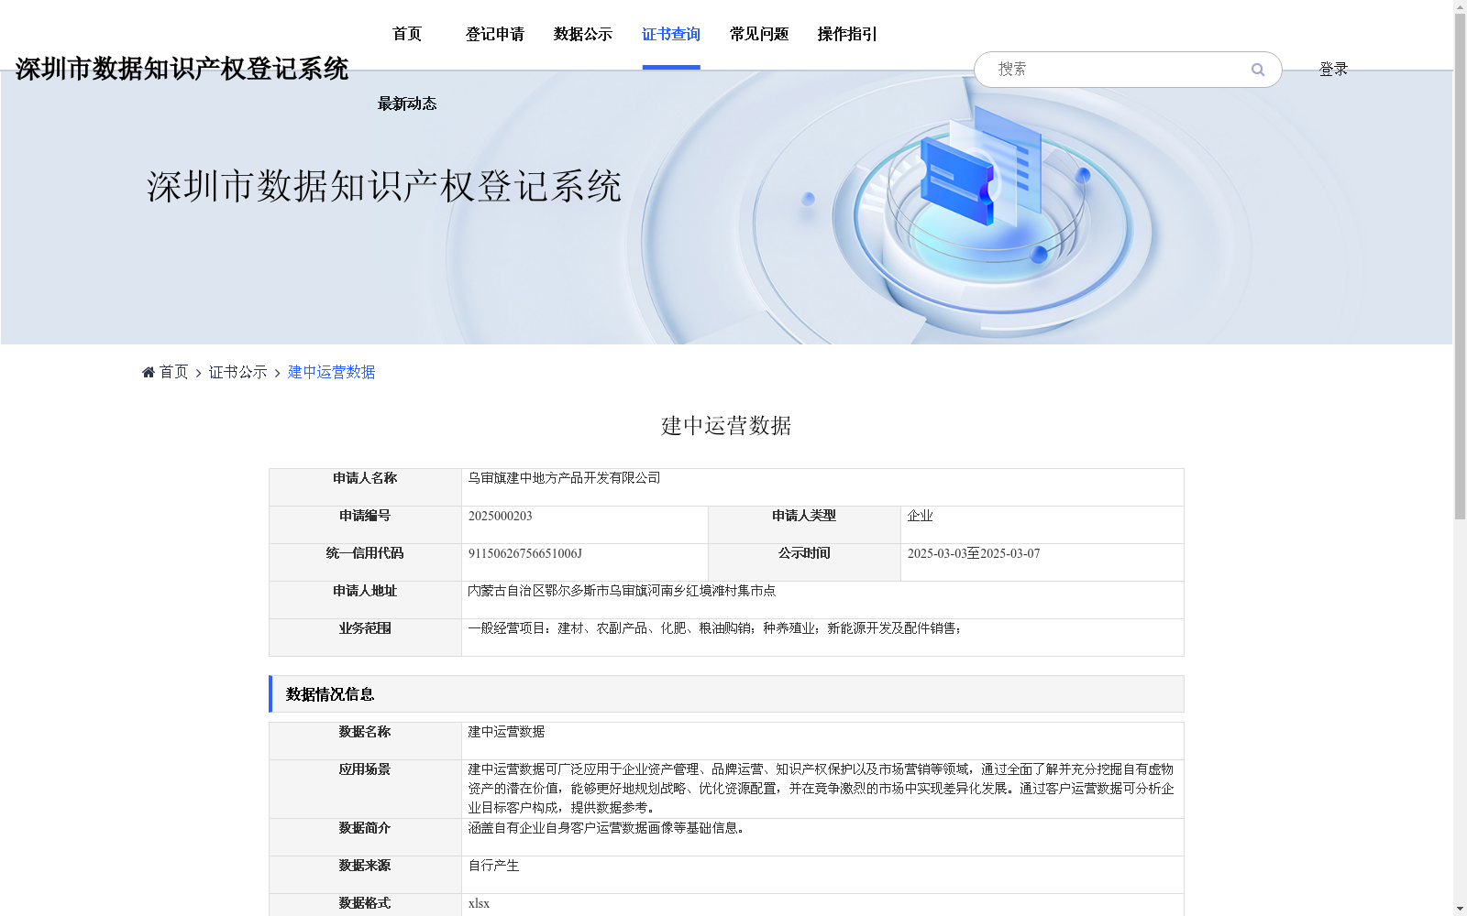
Task: Click the 公示时间 label cell
Action: pyautogui.click(x=804, y=562)
